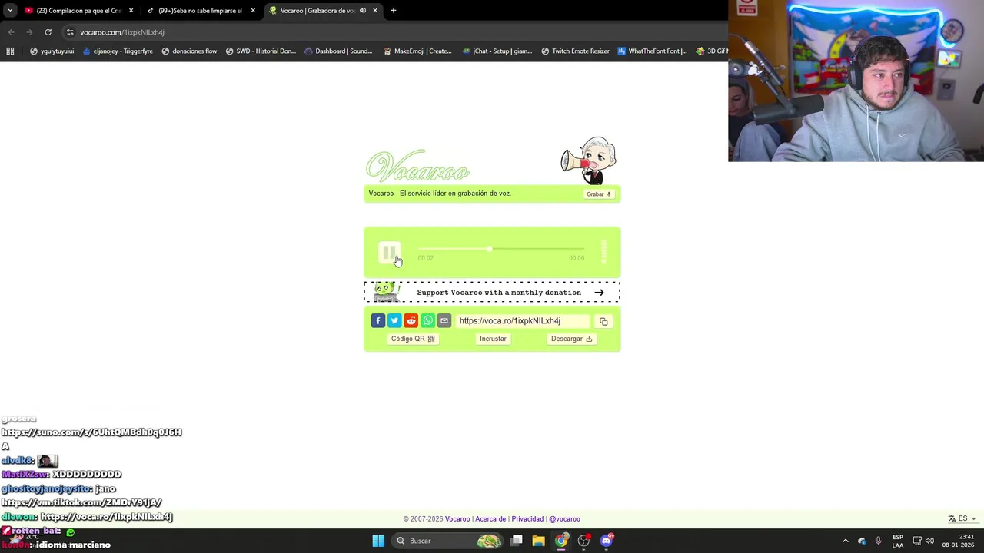Share recording on Facebook
Screen dimensions: 984x553
[x=377, y=321]
